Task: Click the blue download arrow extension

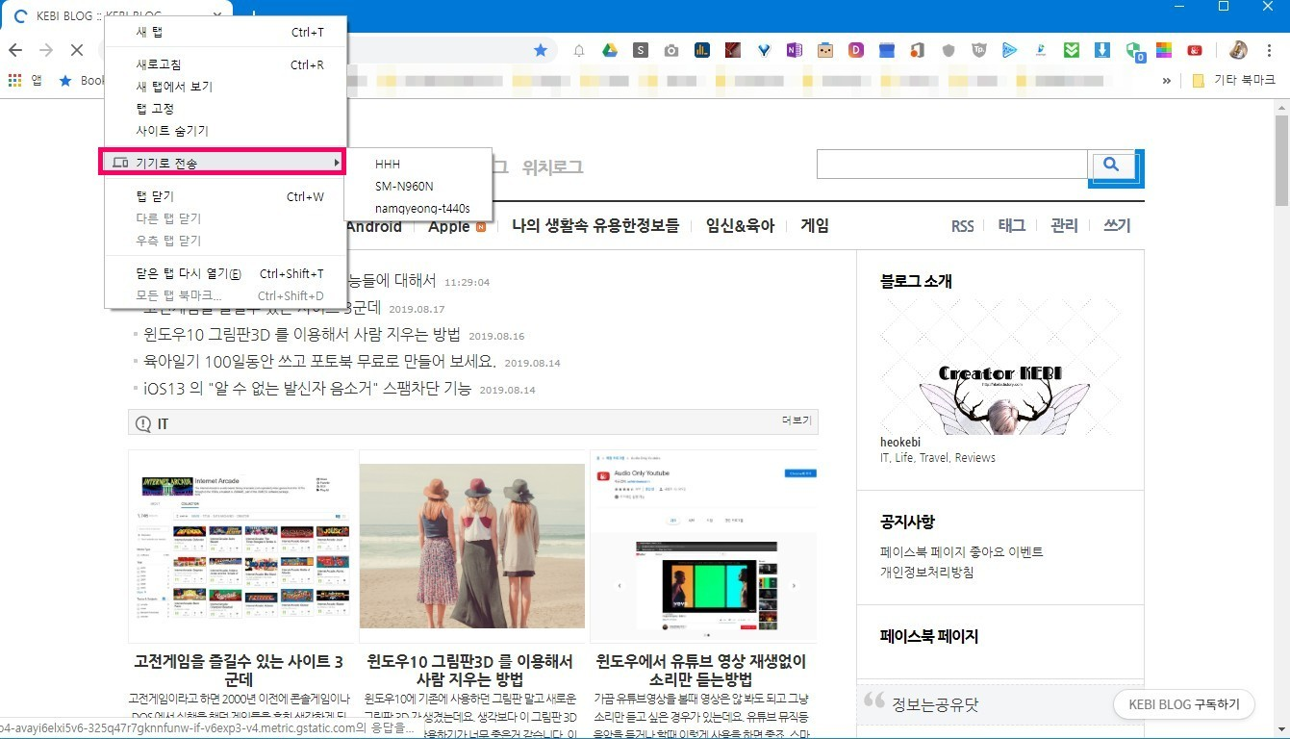Action: coord(1102,50)
